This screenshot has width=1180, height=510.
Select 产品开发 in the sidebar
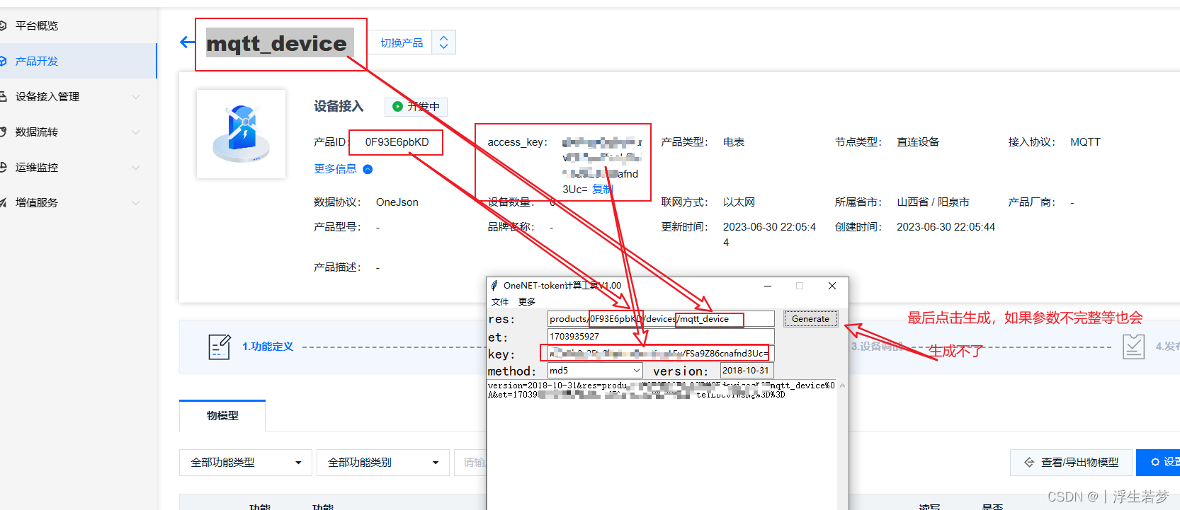[37, 61]
